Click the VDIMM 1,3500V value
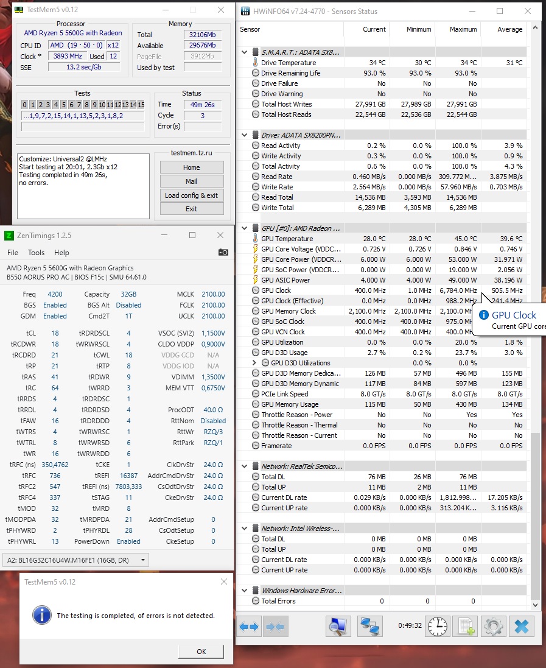Image resolution: width=546 pixels, height=668 pixels. [214, 377]
